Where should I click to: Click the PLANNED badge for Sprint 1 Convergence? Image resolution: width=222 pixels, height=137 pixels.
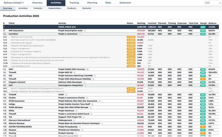pyautogui.click(x=131, y=88)
